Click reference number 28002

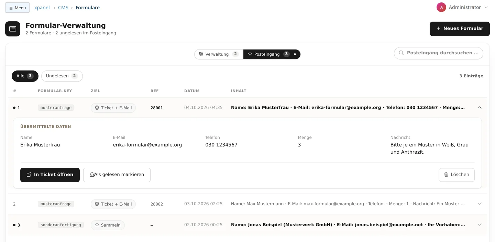coord(157,204)
